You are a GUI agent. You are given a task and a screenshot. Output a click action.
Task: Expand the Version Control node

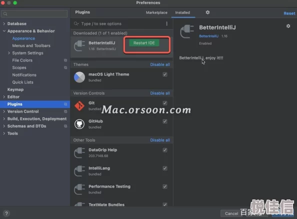point(4,111)
